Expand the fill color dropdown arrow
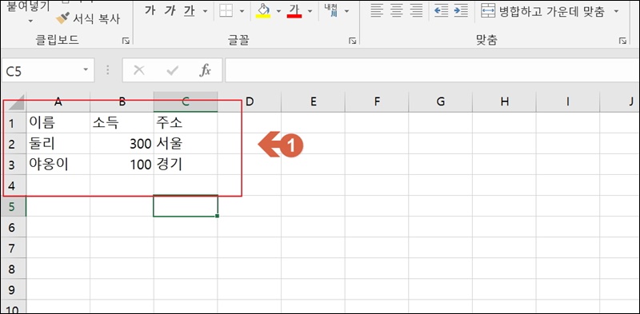The width and height of the screenshot is (640, 314). tap(278, 11)
